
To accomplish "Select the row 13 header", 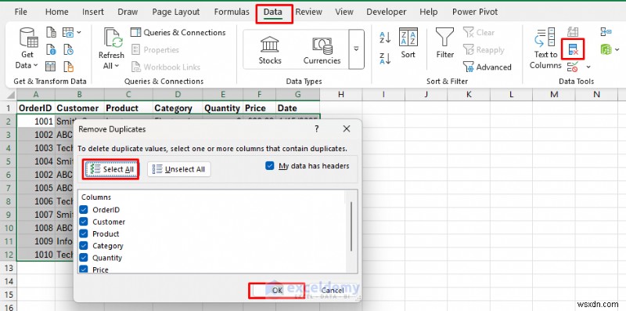I will (x=8, y=267).
